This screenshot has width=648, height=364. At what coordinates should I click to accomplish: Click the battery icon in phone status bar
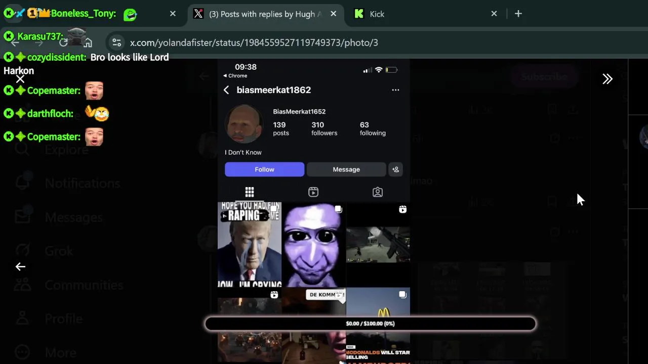(391, 70)
